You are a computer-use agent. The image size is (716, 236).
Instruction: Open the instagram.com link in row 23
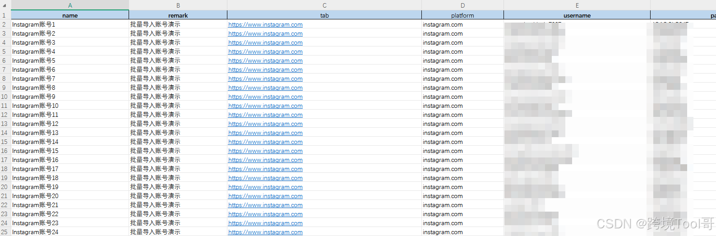pyautogui.click(x=265, y=214)
